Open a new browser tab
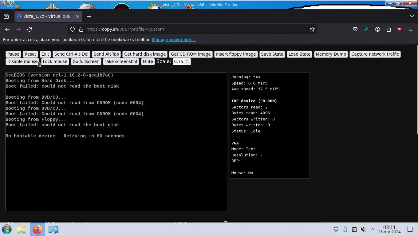 point(89,16)
